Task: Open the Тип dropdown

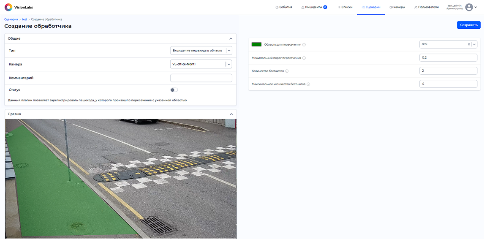Action: click(201, 50)
